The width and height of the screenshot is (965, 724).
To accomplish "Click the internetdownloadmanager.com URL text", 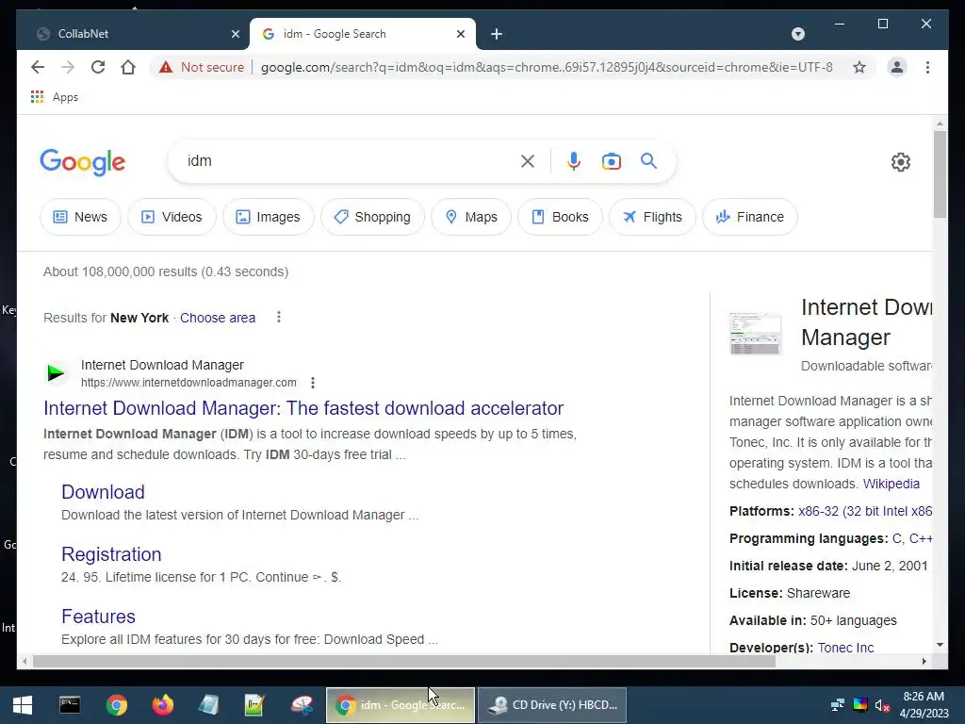I will point(188,383).
